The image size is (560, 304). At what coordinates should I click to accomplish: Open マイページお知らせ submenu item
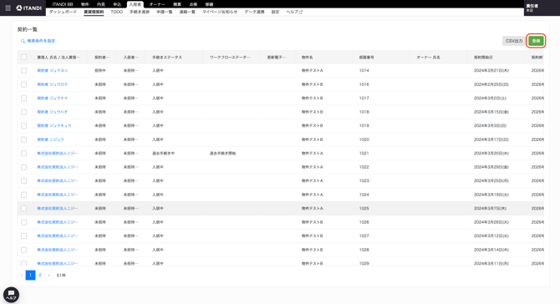(x=220, y=12)
